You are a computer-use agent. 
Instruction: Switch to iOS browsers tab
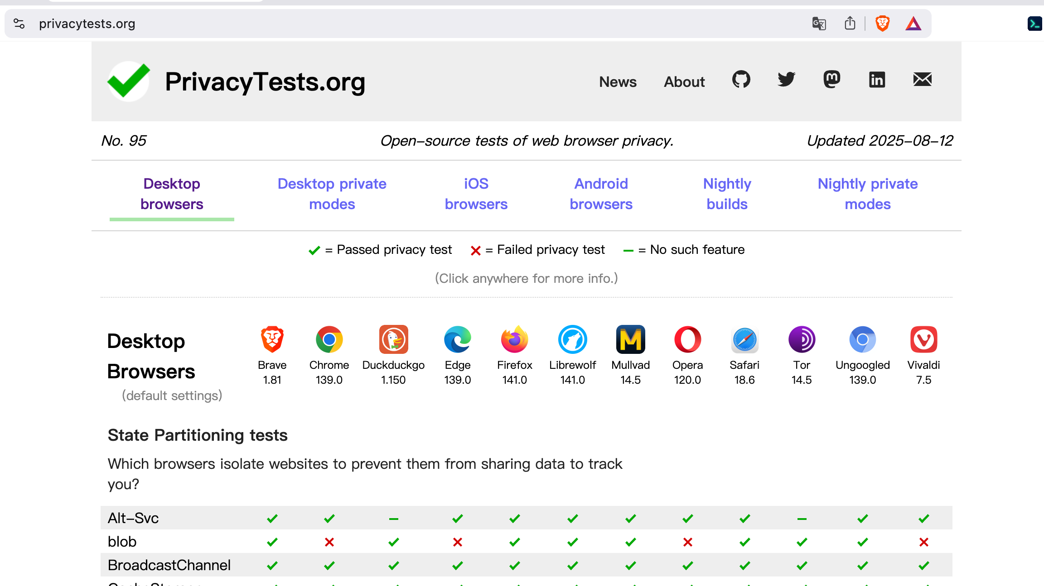(x=476, y=194)
